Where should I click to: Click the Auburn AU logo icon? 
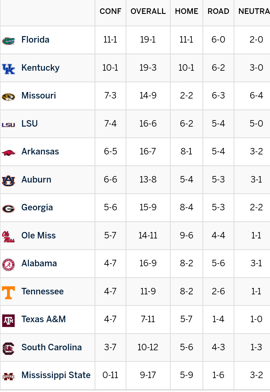click(8, 180)
